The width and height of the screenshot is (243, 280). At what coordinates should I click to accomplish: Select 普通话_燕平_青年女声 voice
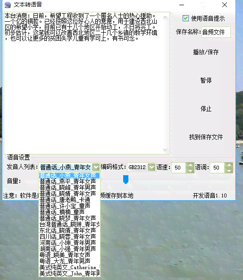click(69, 181)
